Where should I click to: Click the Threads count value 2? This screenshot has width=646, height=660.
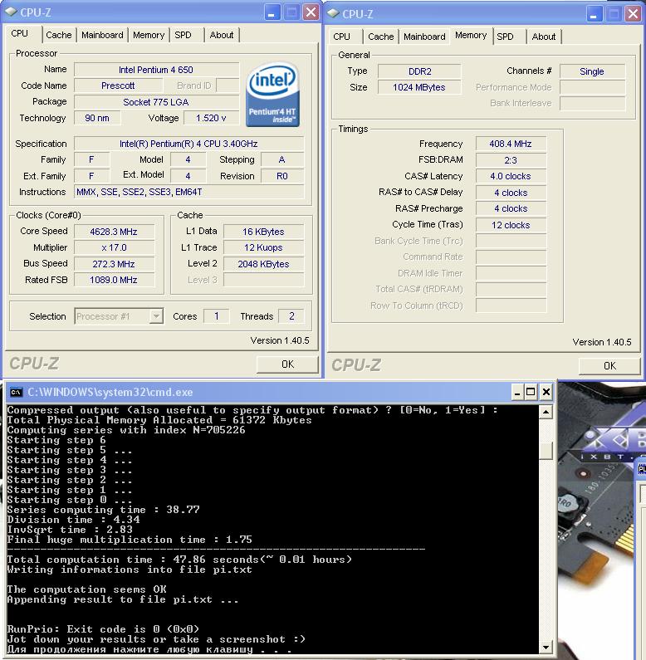tap(291, 316)
